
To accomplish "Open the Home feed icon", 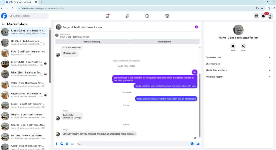I will click(107, 16).
